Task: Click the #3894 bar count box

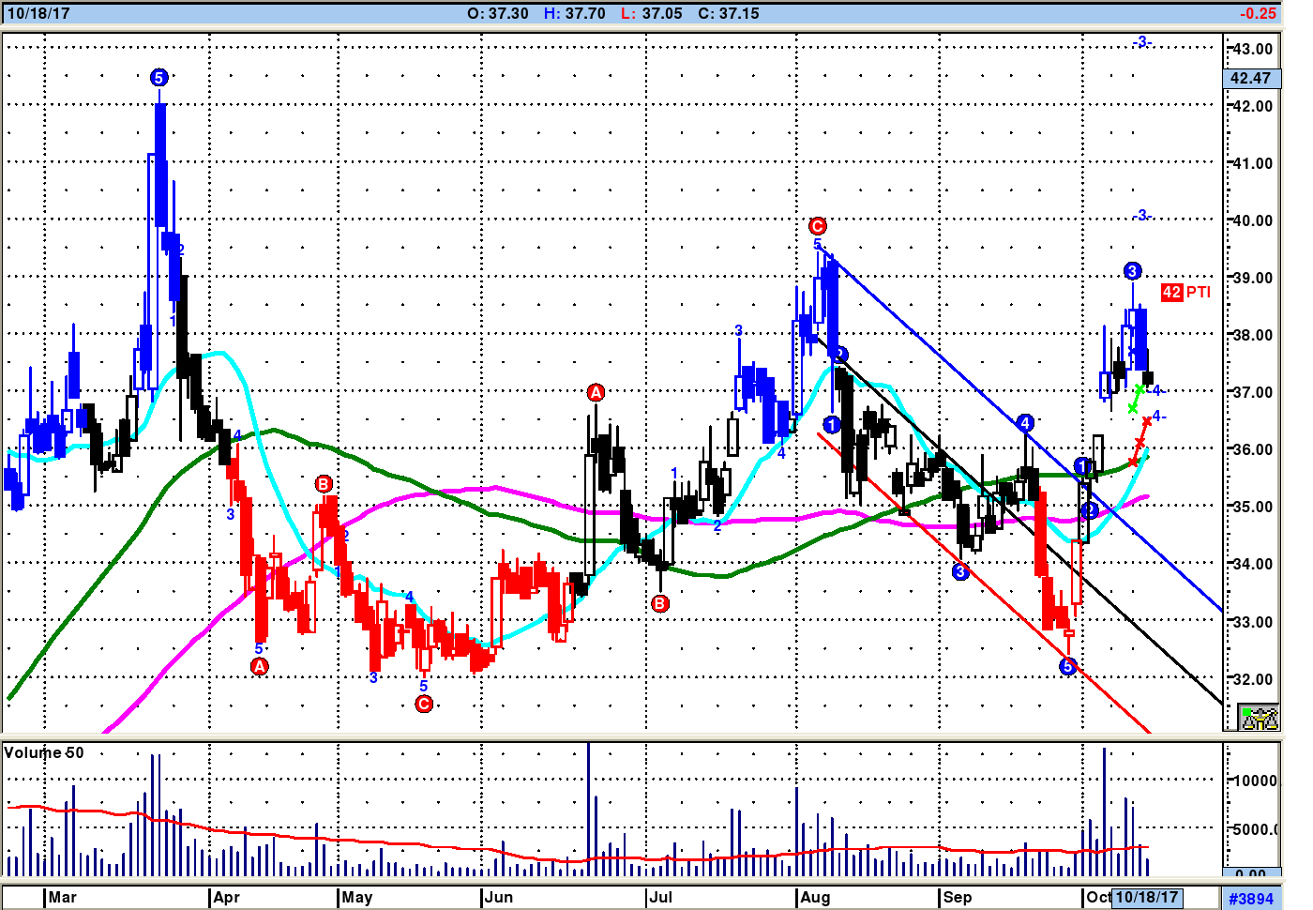Action: point(1251,898)
